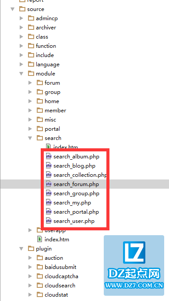The height and width of the screenshot is (301, 169).
Task: Expand the cloudstat folder arrow
Action: (30, 295)
